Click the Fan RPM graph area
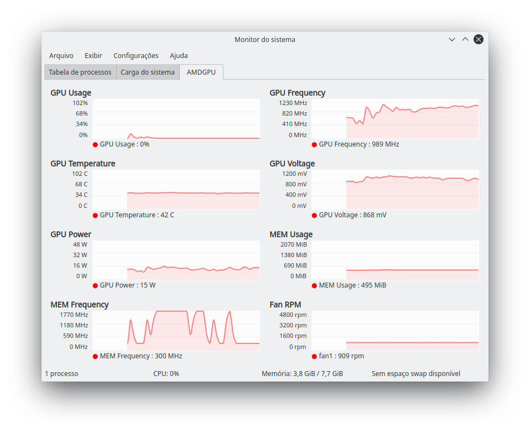 tap(395, 331)
